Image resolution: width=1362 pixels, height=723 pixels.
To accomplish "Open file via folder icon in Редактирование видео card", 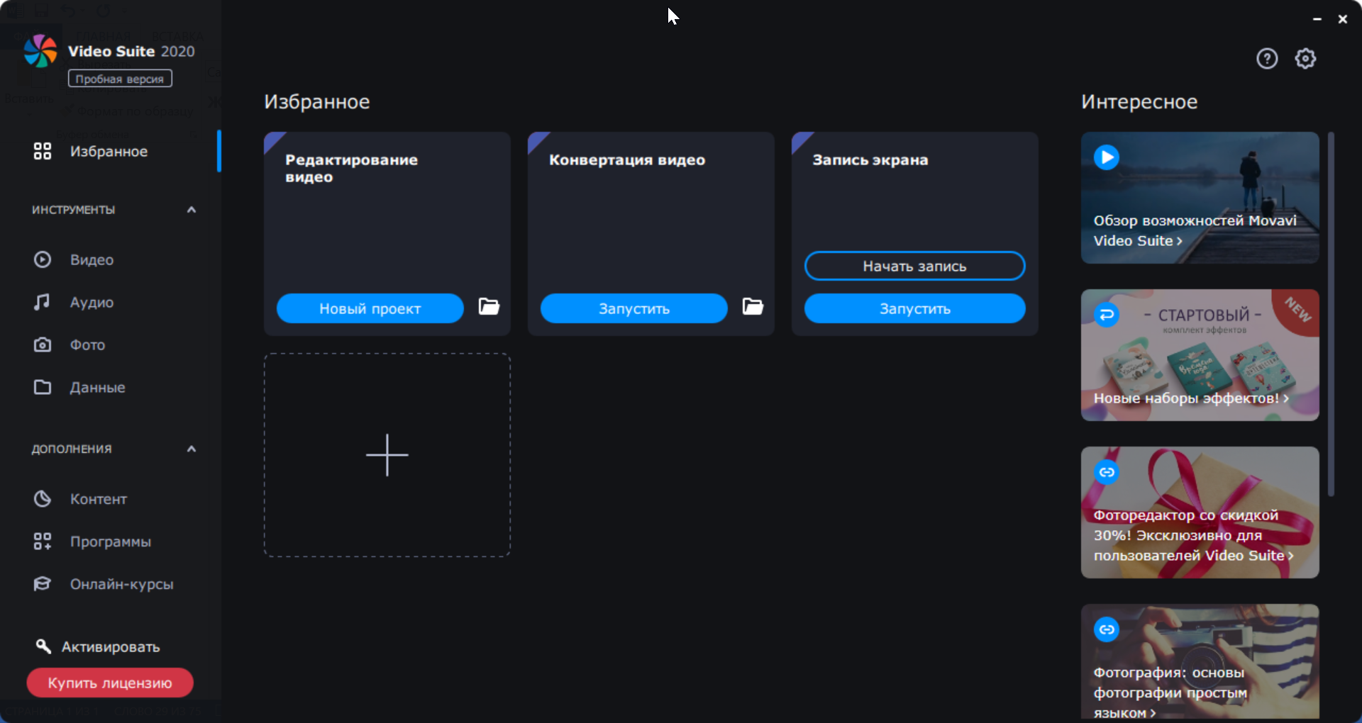I will pos(489,306).
